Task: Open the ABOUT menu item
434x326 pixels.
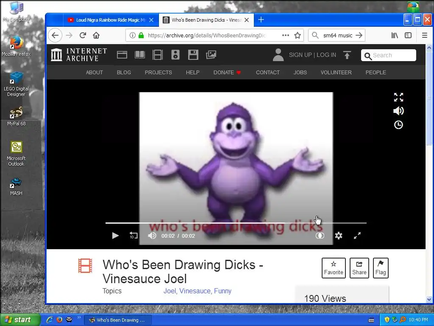Action: 95,72
